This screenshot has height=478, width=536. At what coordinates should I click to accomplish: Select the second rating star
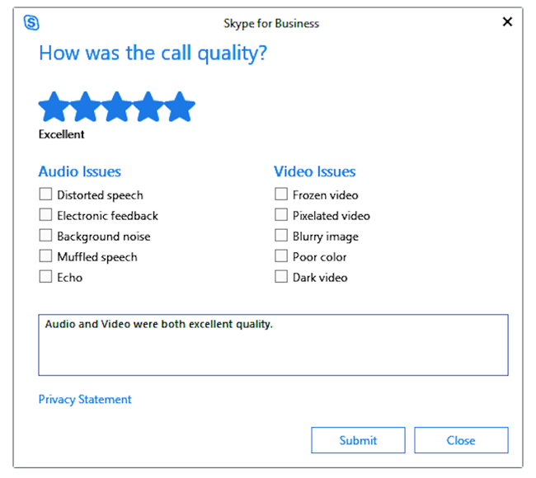(x=86, y=107)
